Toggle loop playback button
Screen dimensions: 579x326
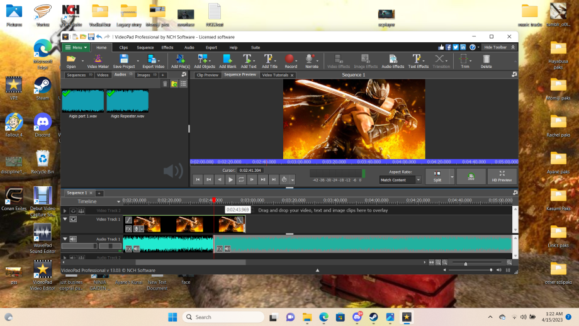[x=241, y=179]
